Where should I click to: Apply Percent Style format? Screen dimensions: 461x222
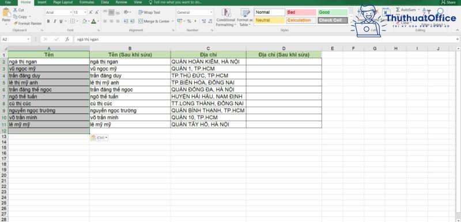(x=189, y=21)
